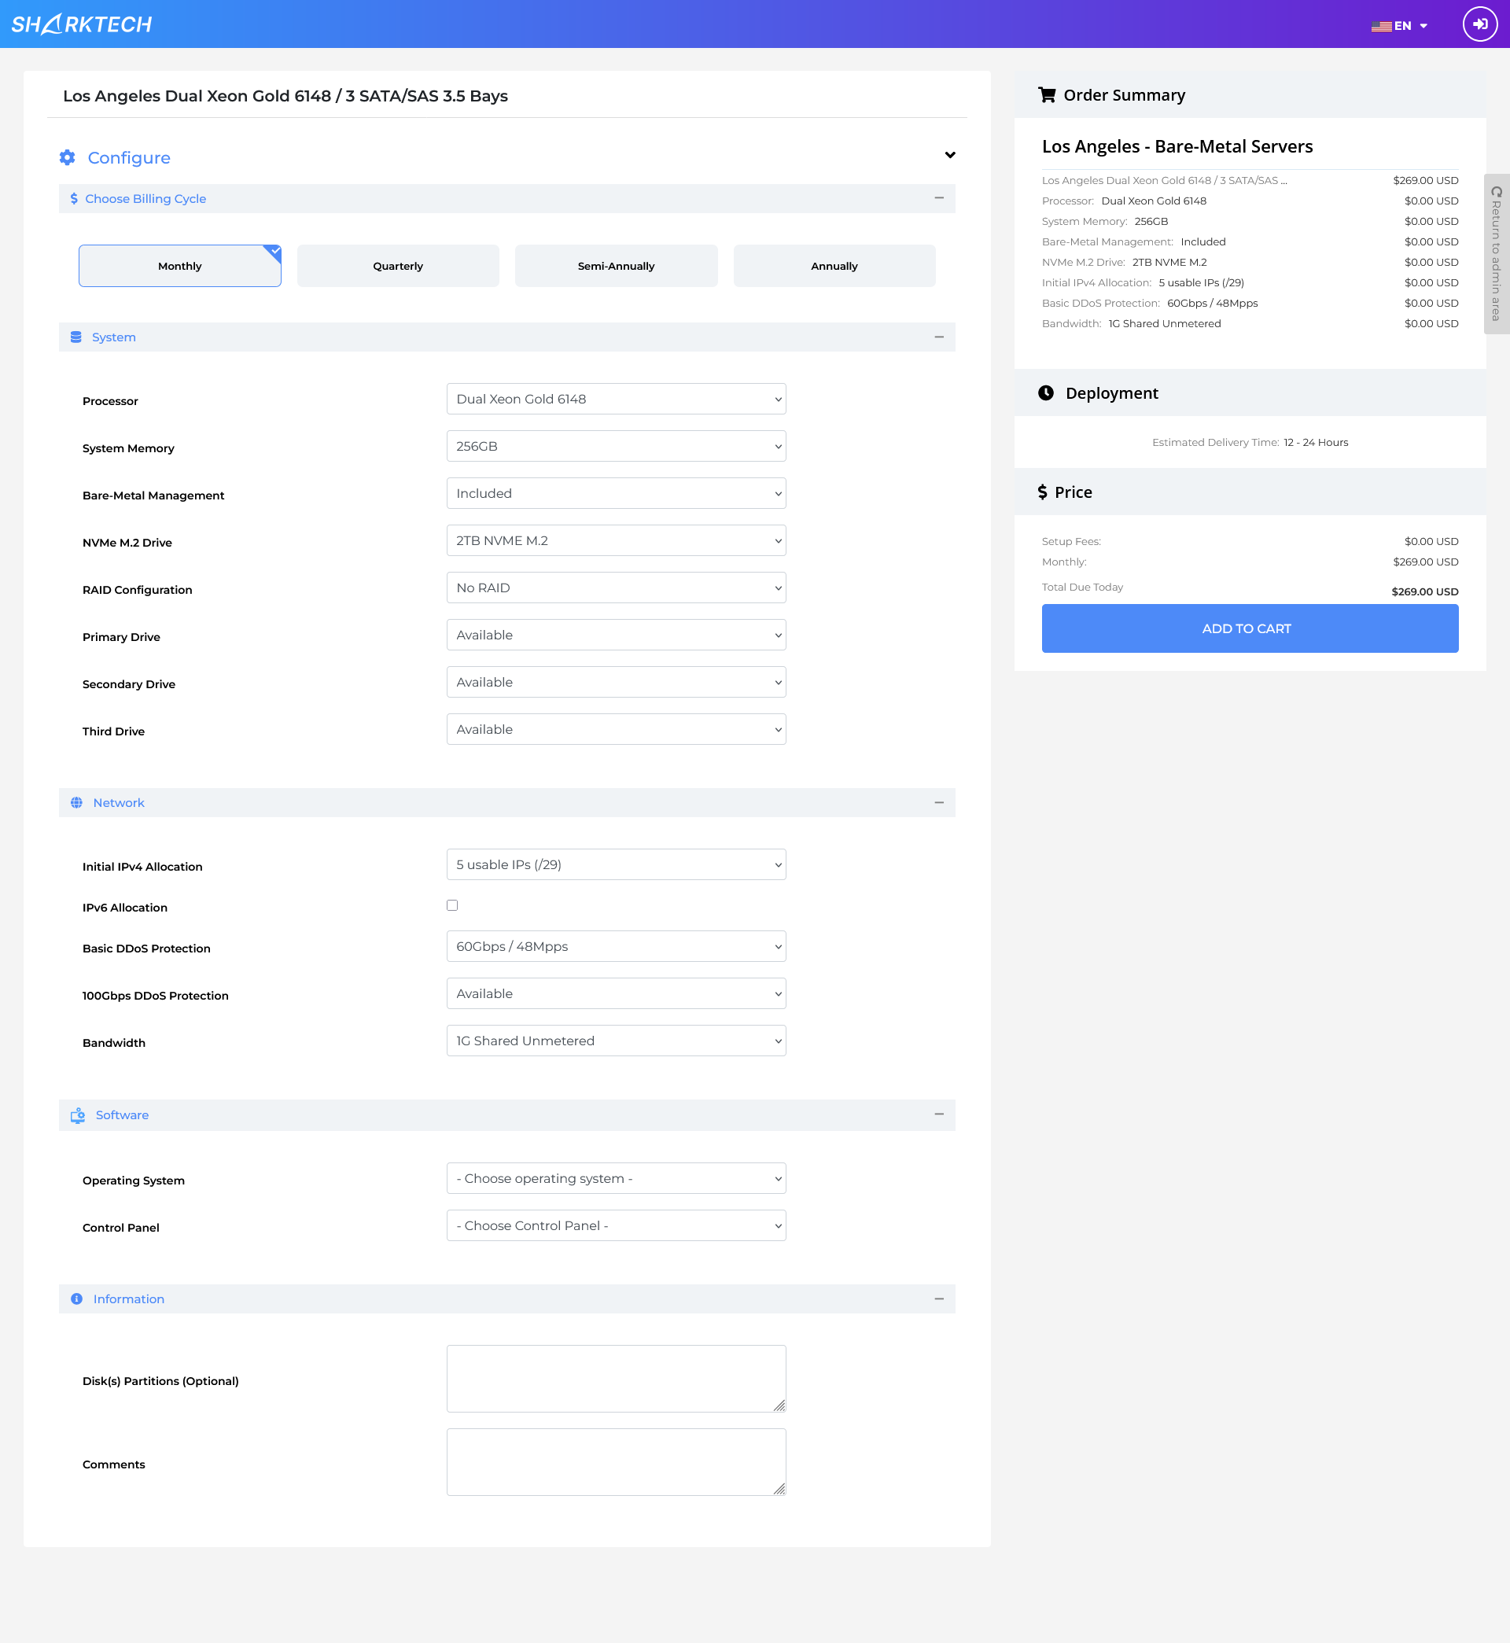Click the US flag language icon
The height and width of the screenshot is (1643, 1510).
tap(1381, 26)
